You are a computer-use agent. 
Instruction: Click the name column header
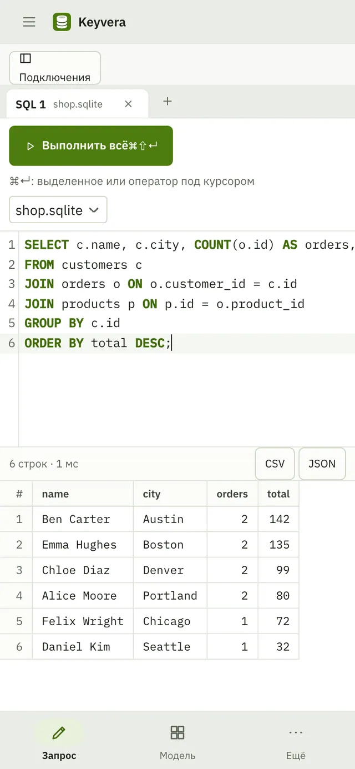pyautogui.click(x=83, y=494)
